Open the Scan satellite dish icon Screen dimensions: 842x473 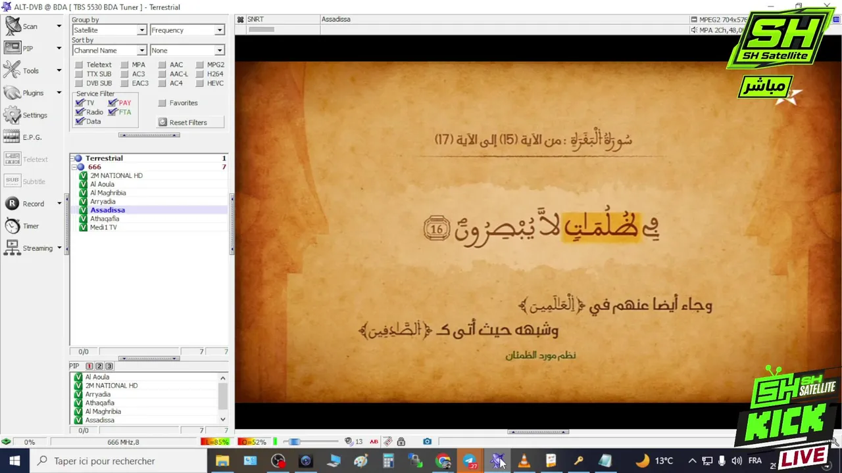12,26
